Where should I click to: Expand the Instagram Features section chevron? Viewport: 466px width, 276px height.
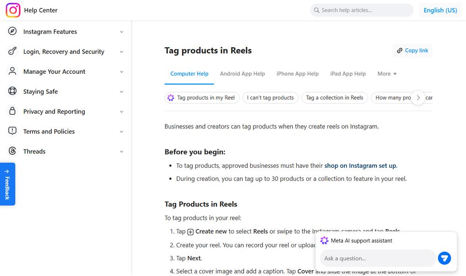(122, 32)
